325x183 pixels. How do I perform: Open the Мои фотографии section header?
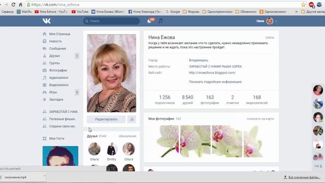coord(161,118)
